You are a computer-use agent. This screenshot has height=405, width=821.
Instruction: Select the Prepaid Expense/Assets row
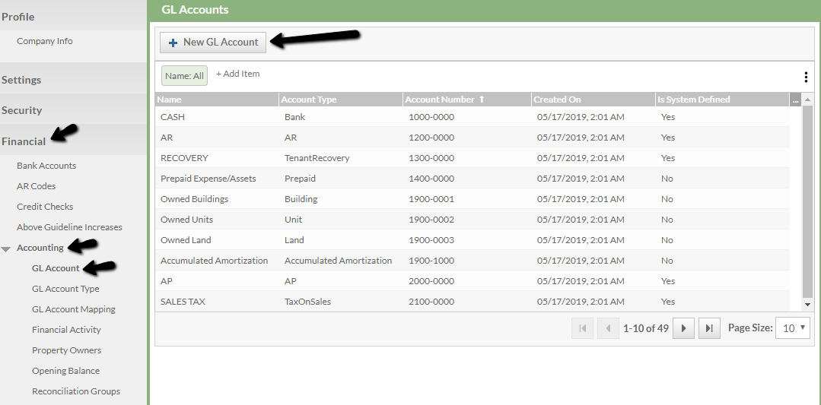point(208,179)
